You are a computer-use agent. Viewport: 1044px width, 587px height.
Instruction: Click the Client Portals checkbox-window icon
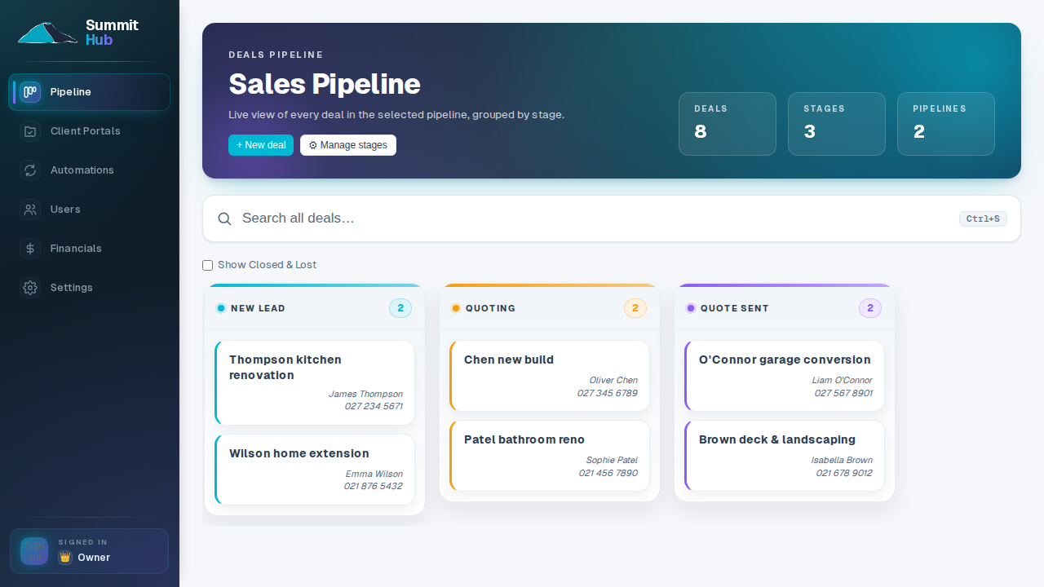click(30, 131)
